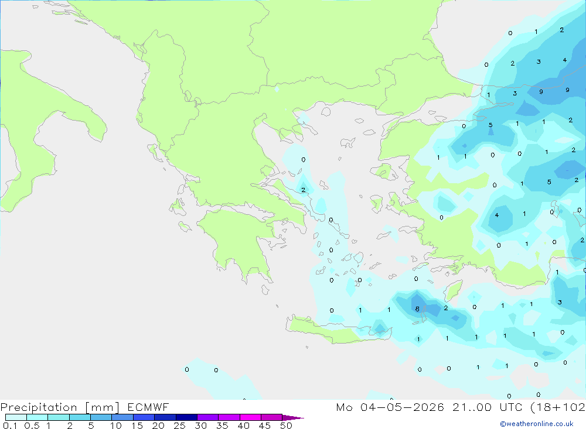Click the "45" legend scale label

[265, 425]
